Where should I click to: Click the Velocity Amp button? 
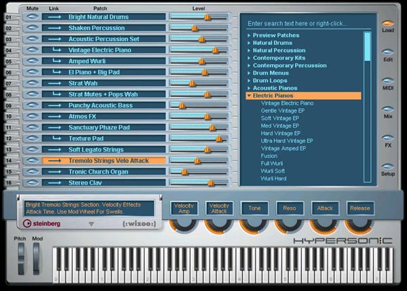tap(184, 208)
